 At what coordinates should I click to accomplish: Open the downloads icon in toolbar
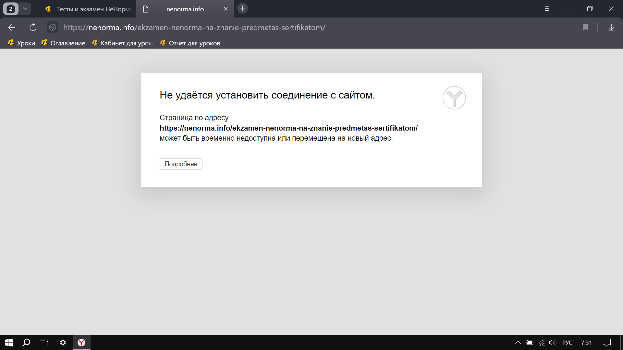coord(611,28)
